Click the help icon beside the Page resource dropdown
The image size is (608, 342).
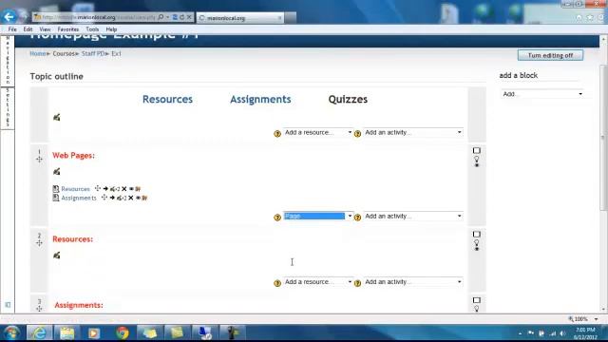click(277, 218)
